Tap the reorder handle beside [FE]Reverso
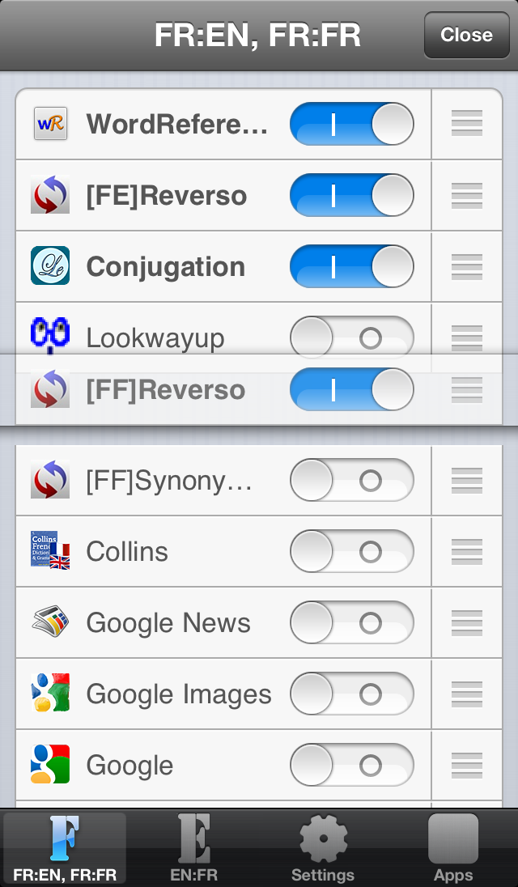518x887 pixels. (x=467, y=195)
